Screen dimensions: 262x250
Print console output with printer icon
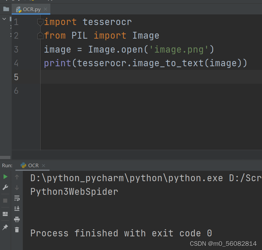tap(17, 219)
